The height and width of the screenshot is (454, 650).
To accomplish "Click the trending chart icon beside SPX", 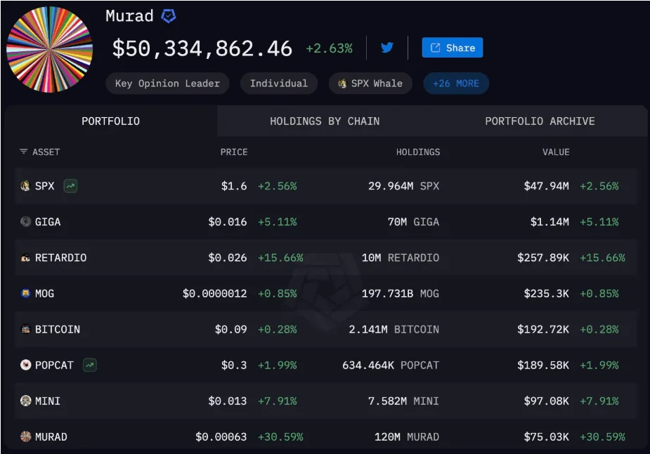I will click(x=70, y=186).
